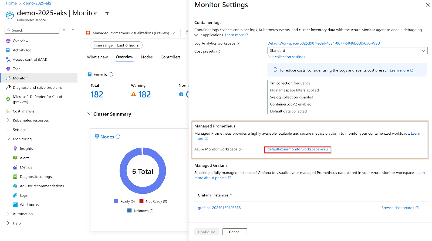This screenshot has height=241, width=432.
Task: Click info icon next to Log Analytics workspace
Action: (238, 43)
